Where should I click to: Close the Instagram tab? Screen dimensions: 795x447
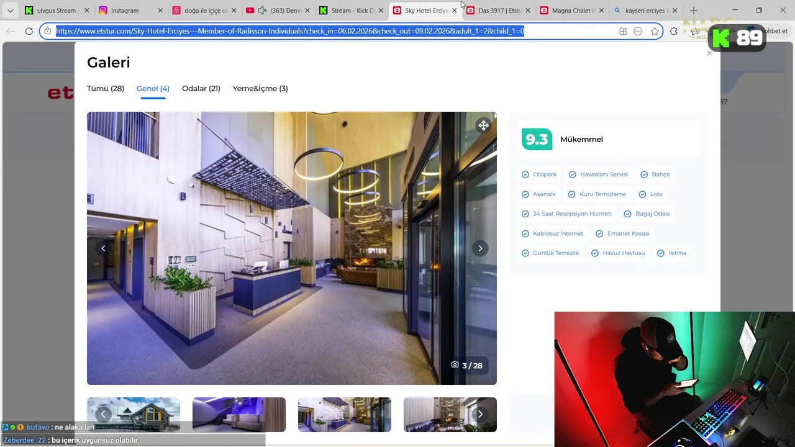(160, 11)
